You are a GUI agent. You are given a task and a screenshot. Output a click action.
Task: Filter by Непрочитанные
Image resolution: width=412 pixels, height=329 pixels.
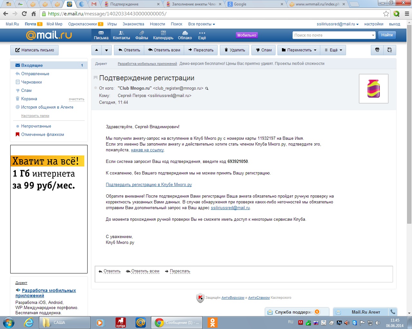[x=36, y=126]
